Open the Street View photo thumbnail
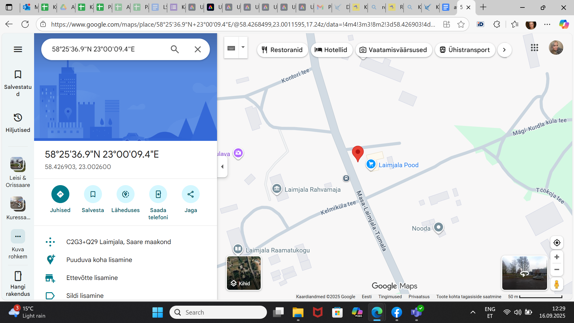This screenshot has height=323, width=574. pos(524,273)
